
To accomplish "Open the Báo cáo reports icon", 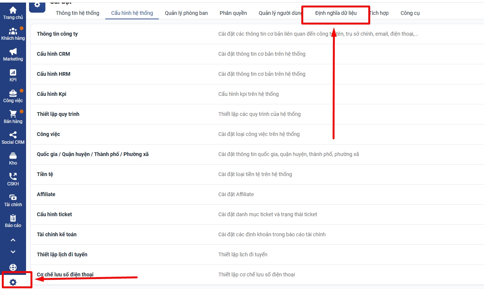I will pyautogui.click(x=13, y=218).
